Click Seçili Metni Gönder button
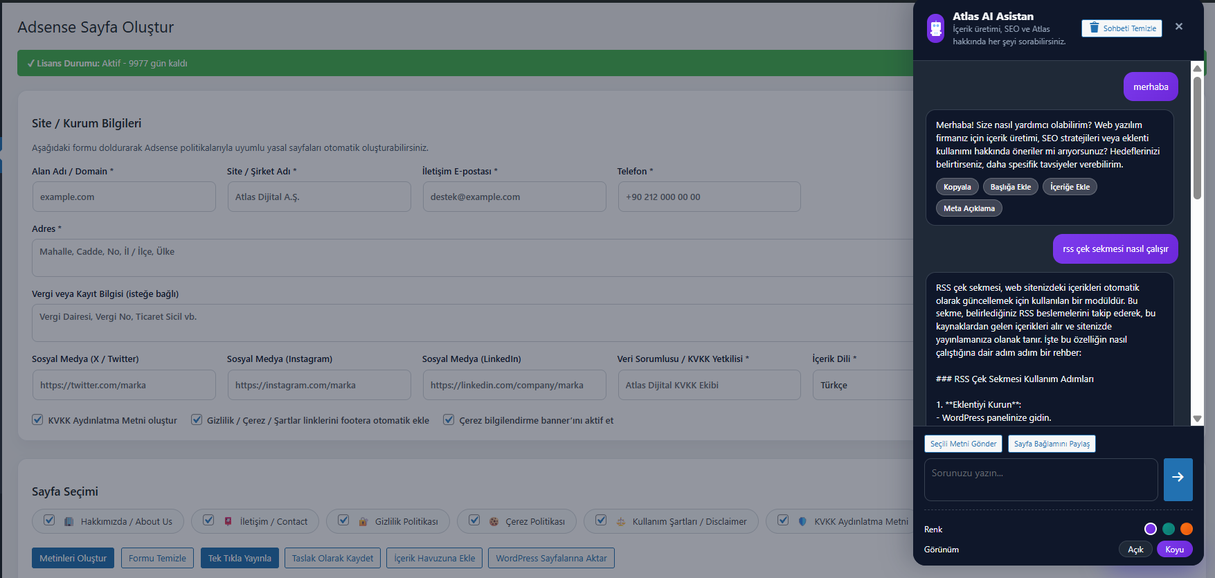 (963, 444)
